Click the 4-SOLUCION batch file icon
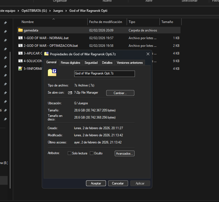 20,61
